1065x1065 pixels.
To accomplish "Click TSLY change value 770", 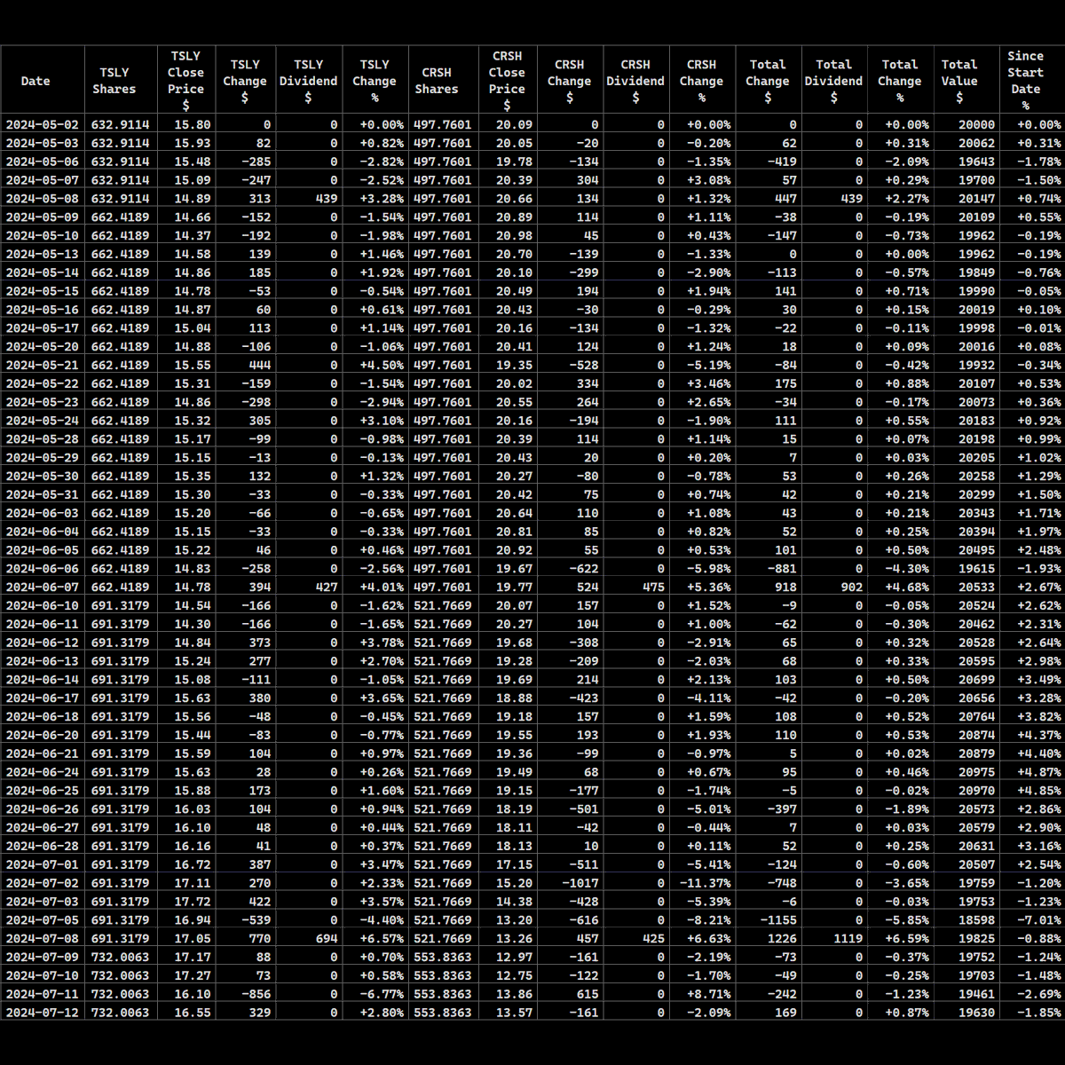I will (x=260, y=939).
